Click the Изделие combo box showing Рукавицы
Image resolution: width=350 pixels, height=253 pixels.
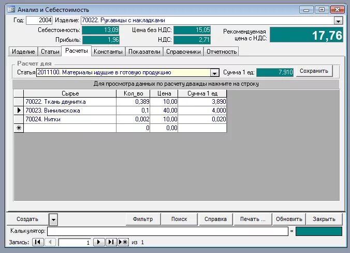[x=212, y=21]
